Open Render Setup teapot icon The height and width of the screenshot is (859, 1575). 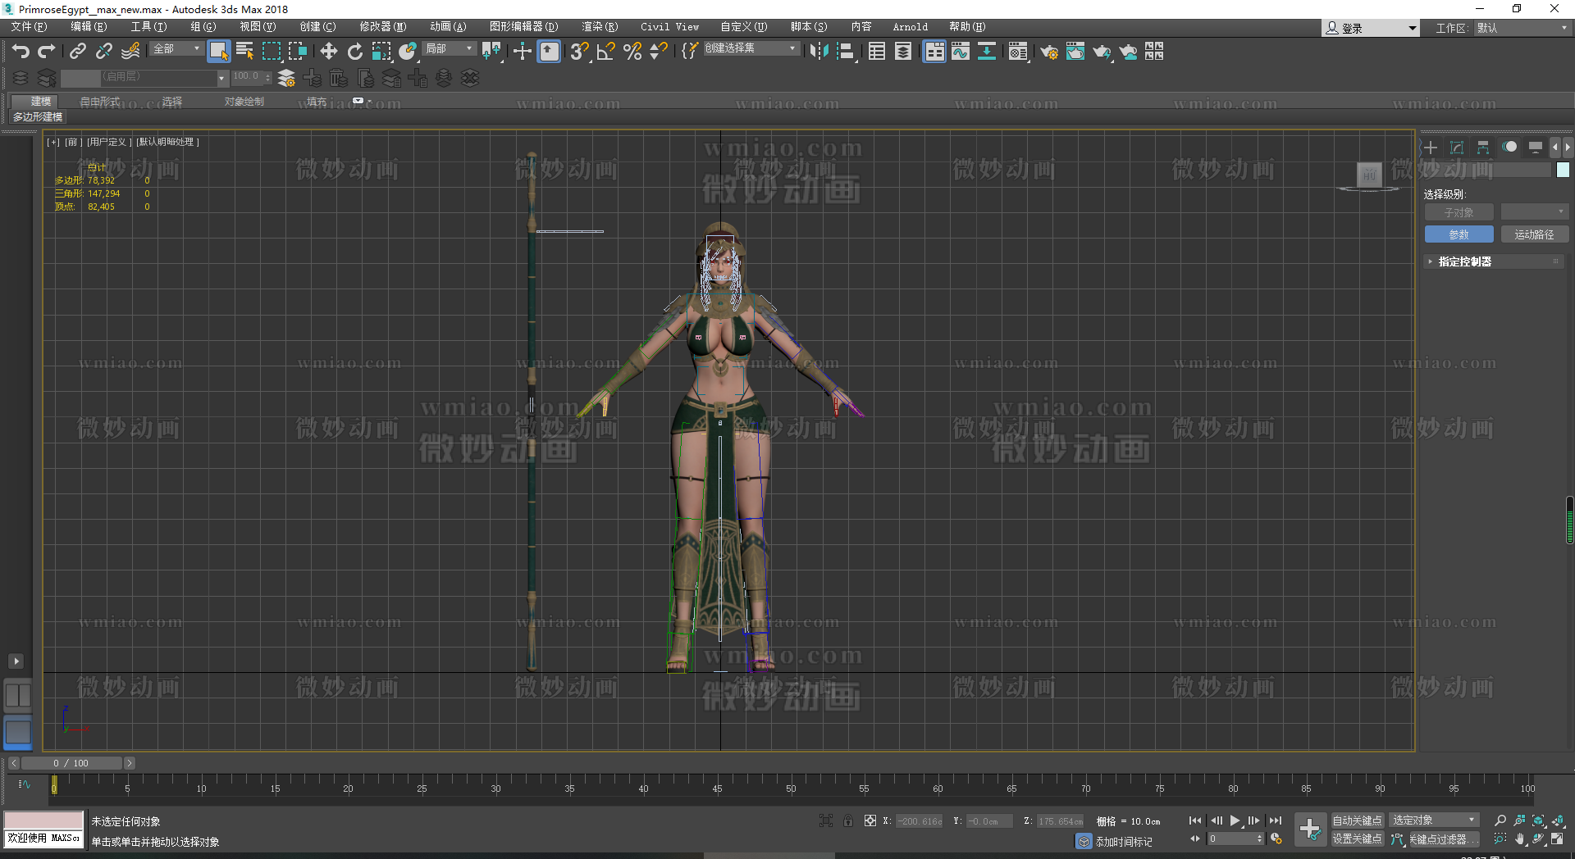pyautogui.click(x=1049, y=52)
